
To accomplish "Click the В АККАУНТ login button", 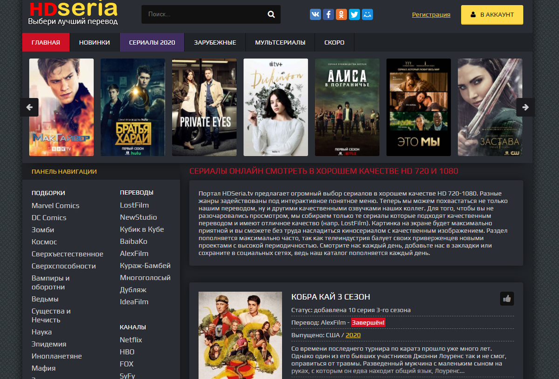I will pyautogui.click(x=492, y=14).
